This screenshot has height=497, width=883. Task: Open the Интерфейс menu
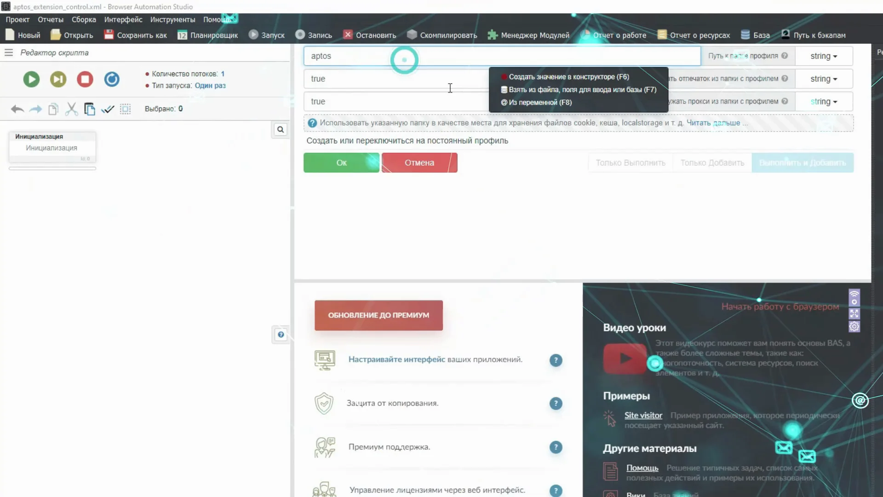[x=123, y=19]
